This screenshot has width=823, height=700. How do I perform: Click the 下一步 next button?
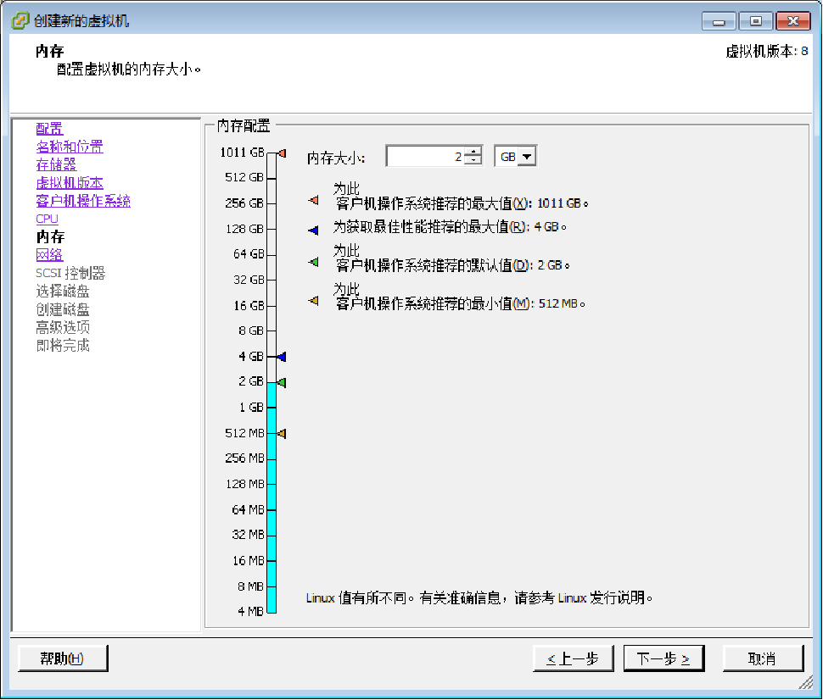pyautogui.click(x=664, y=658)
